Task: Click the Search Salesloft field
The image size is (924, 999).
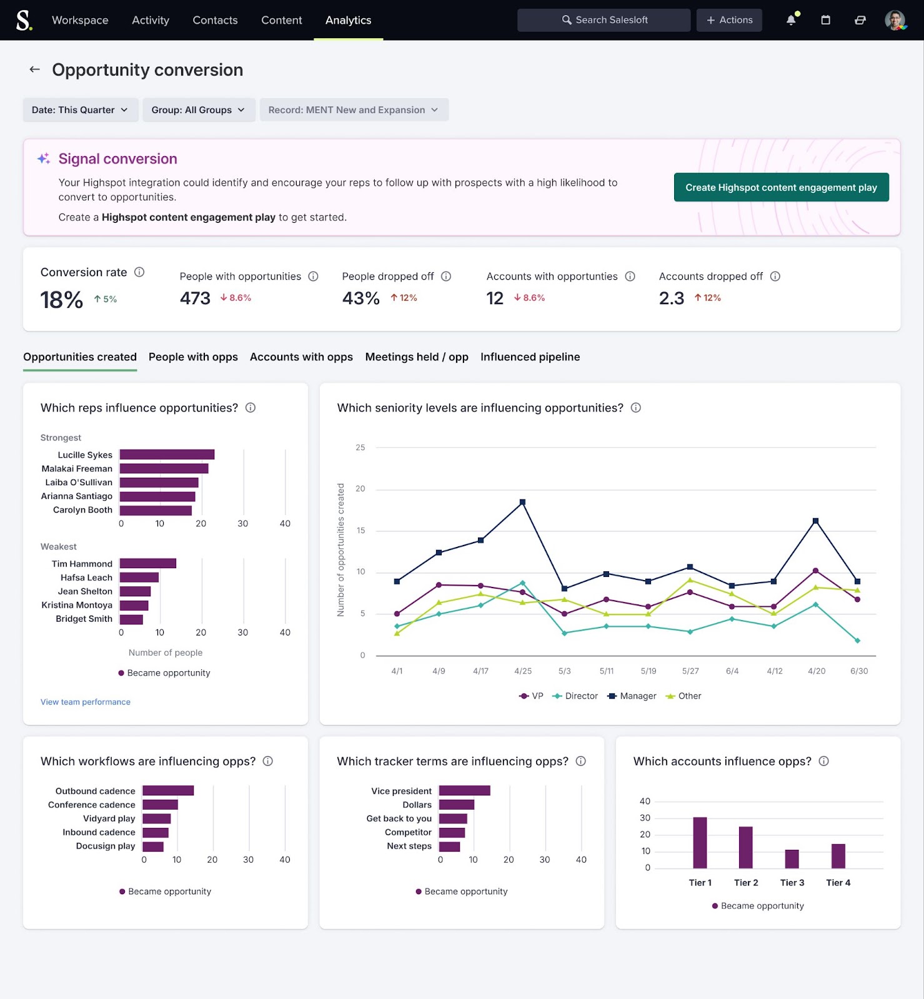Action: (x=604, y=20)
